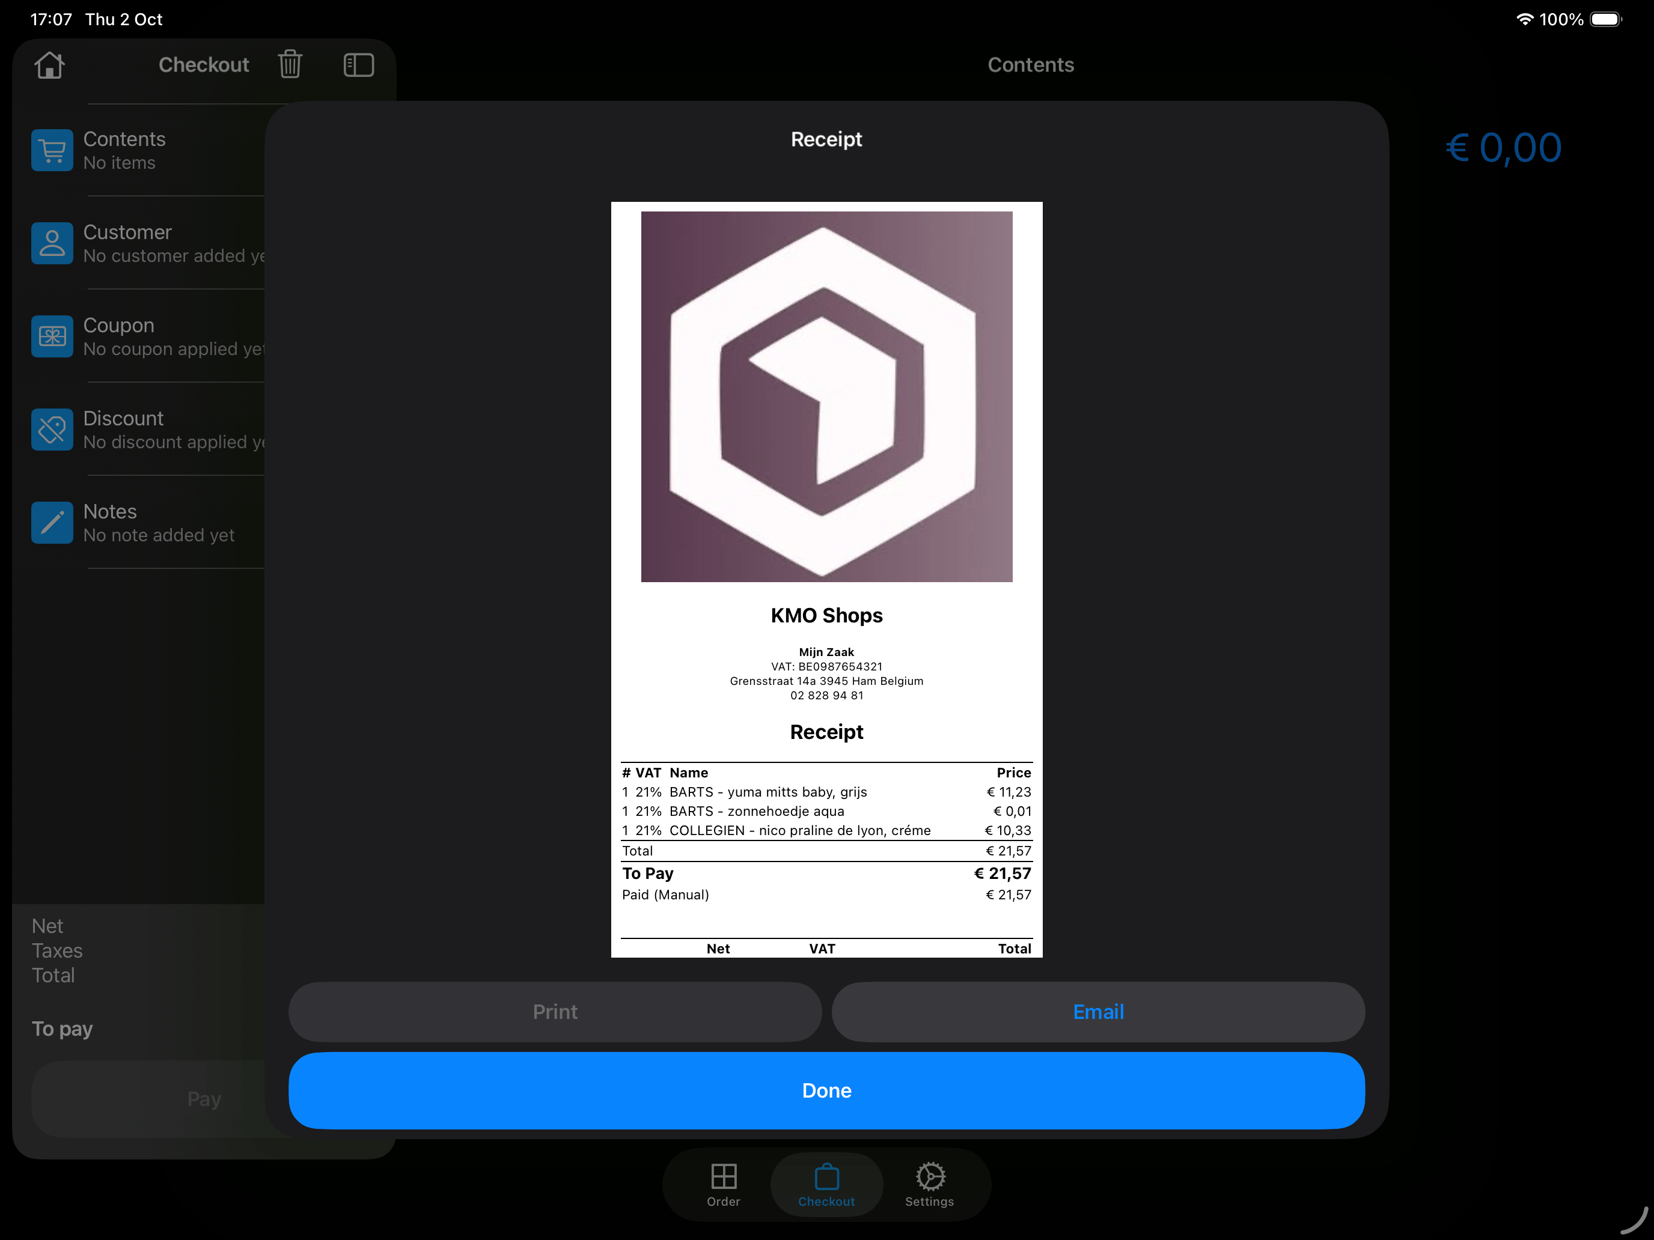Click the trash bin icon
1654x1240 pixels.
point(290,65)
